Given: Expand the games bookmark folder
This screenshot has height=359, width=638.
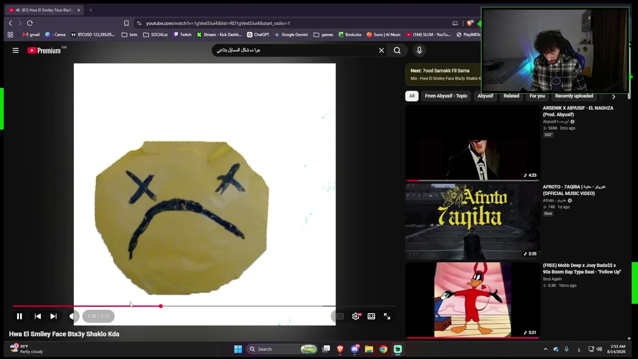Looking at the screenshot, I should [x=323, y=34].
